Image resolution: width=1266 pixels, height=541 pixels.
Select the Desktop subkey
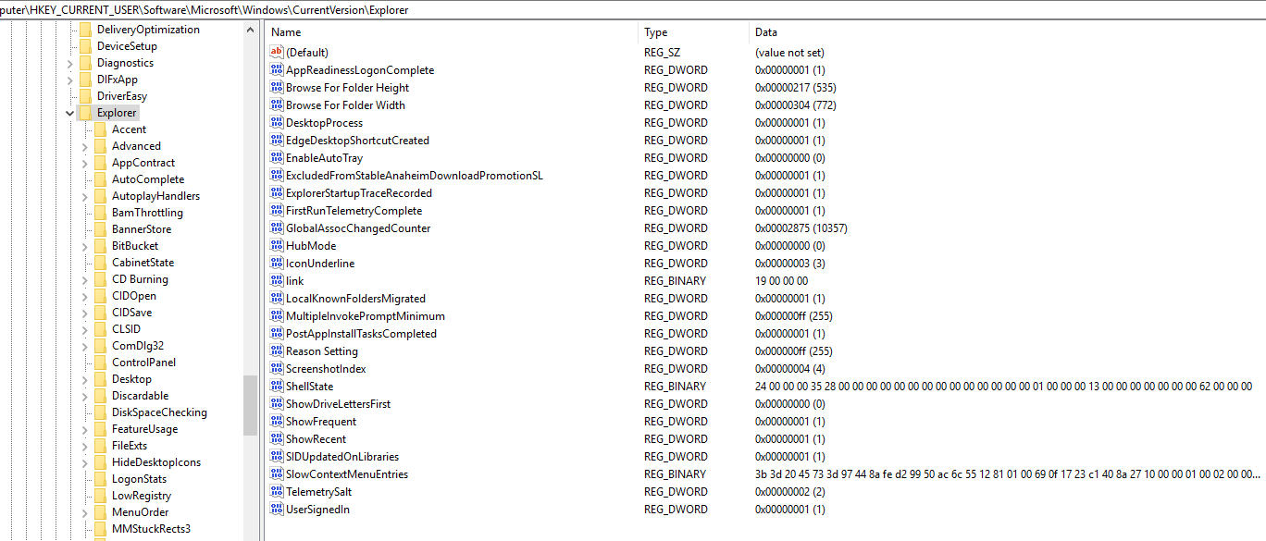point(131,379)
